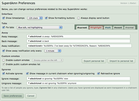Click the Unignore message input field
This screenshot has width=139, height=101.
[78, 83]
